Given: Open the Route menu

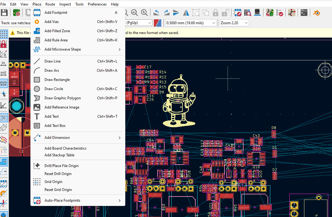Looking at the screenshot, I should [x=50, y=4].
